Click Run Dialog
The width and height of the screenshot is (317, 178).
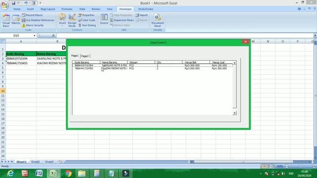(x=87, y=25)
